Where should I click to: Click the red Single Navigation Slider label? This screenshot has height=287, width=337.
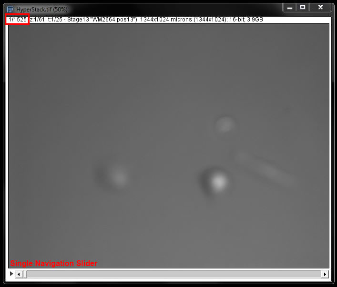(x=53, y=263)
